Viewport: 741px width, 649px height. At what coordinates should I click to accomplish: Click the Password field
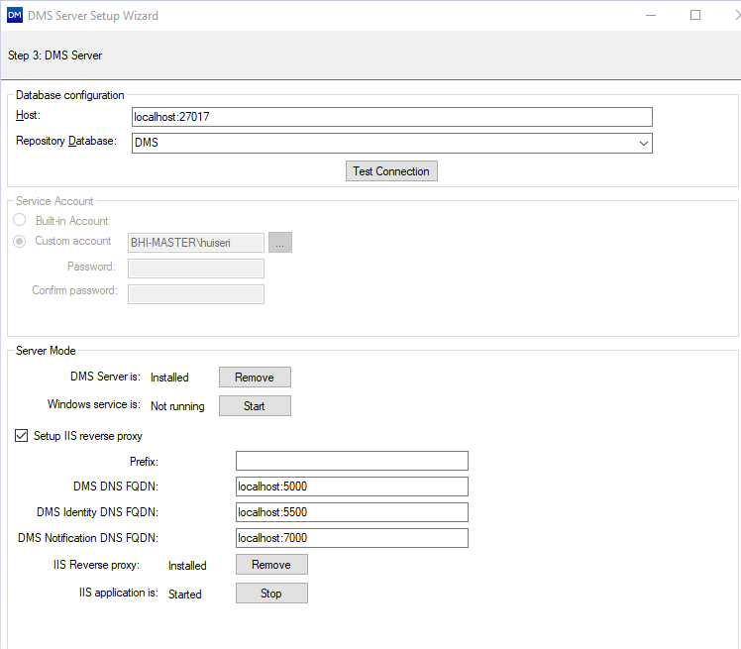point(196,268)
